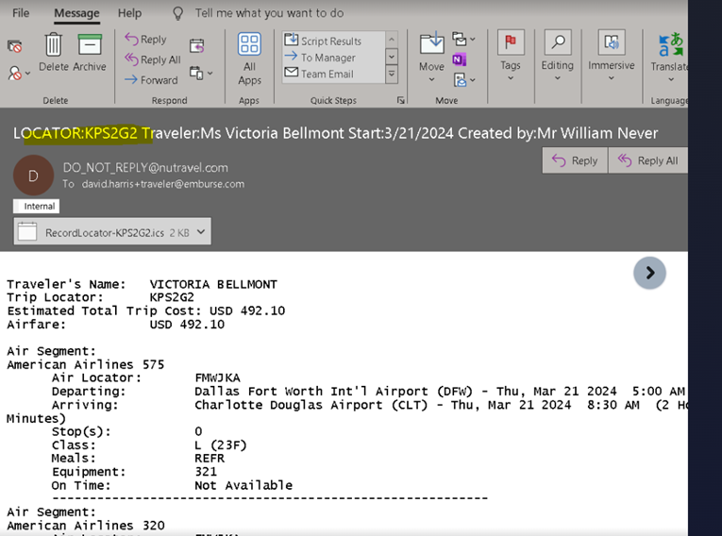This screenshot has width=722, height=536.
Task: Click the Equipment value 321
Action: point(206,472)
